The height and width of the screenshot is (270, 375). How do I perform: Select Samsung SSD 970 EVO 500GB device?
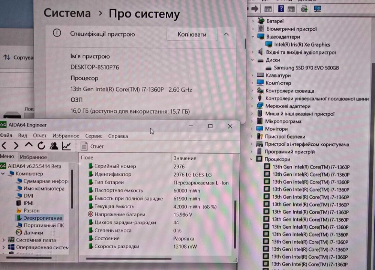(x=306, y=68)
